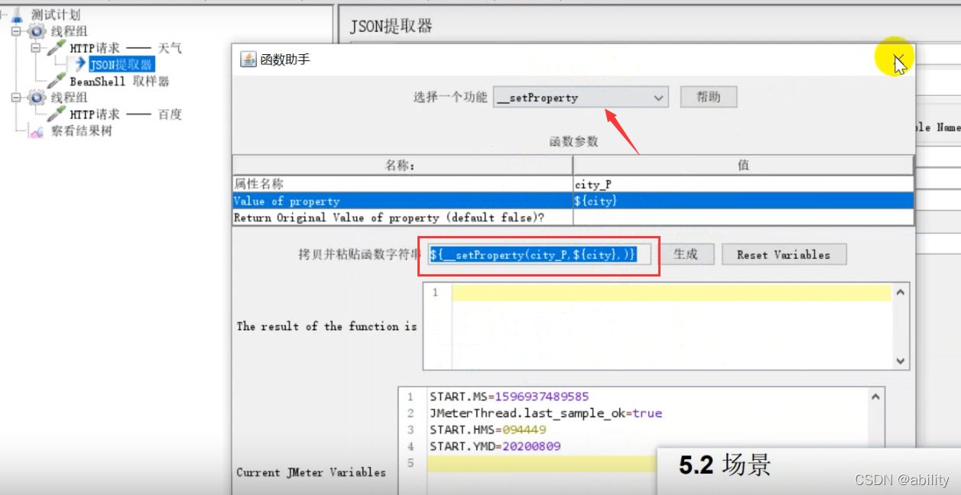Click the START.HMS variable line
961x495 pixels.
click(x=488, y=430)
